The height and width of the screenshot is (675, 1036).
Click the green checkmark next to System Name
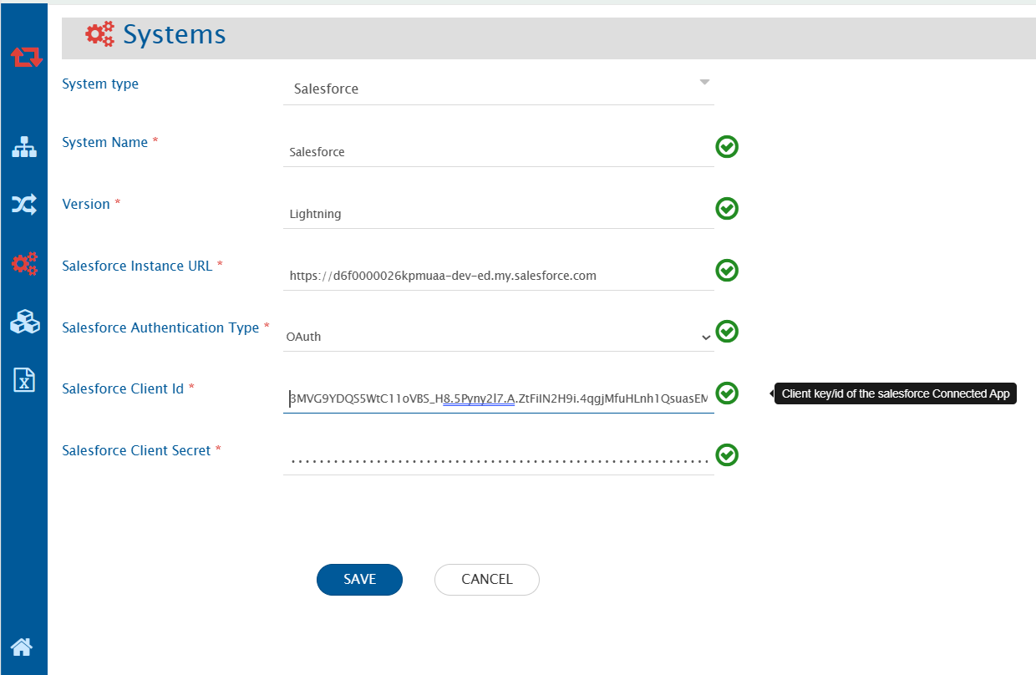(x=727, y=147)
